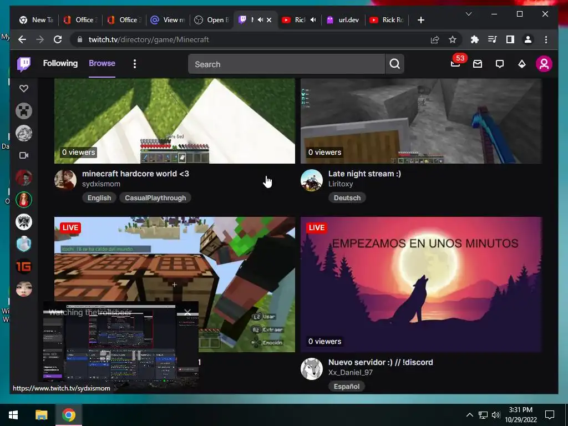
Task: Click the Liritoxy profile avatar
Action: click(312, 180)
